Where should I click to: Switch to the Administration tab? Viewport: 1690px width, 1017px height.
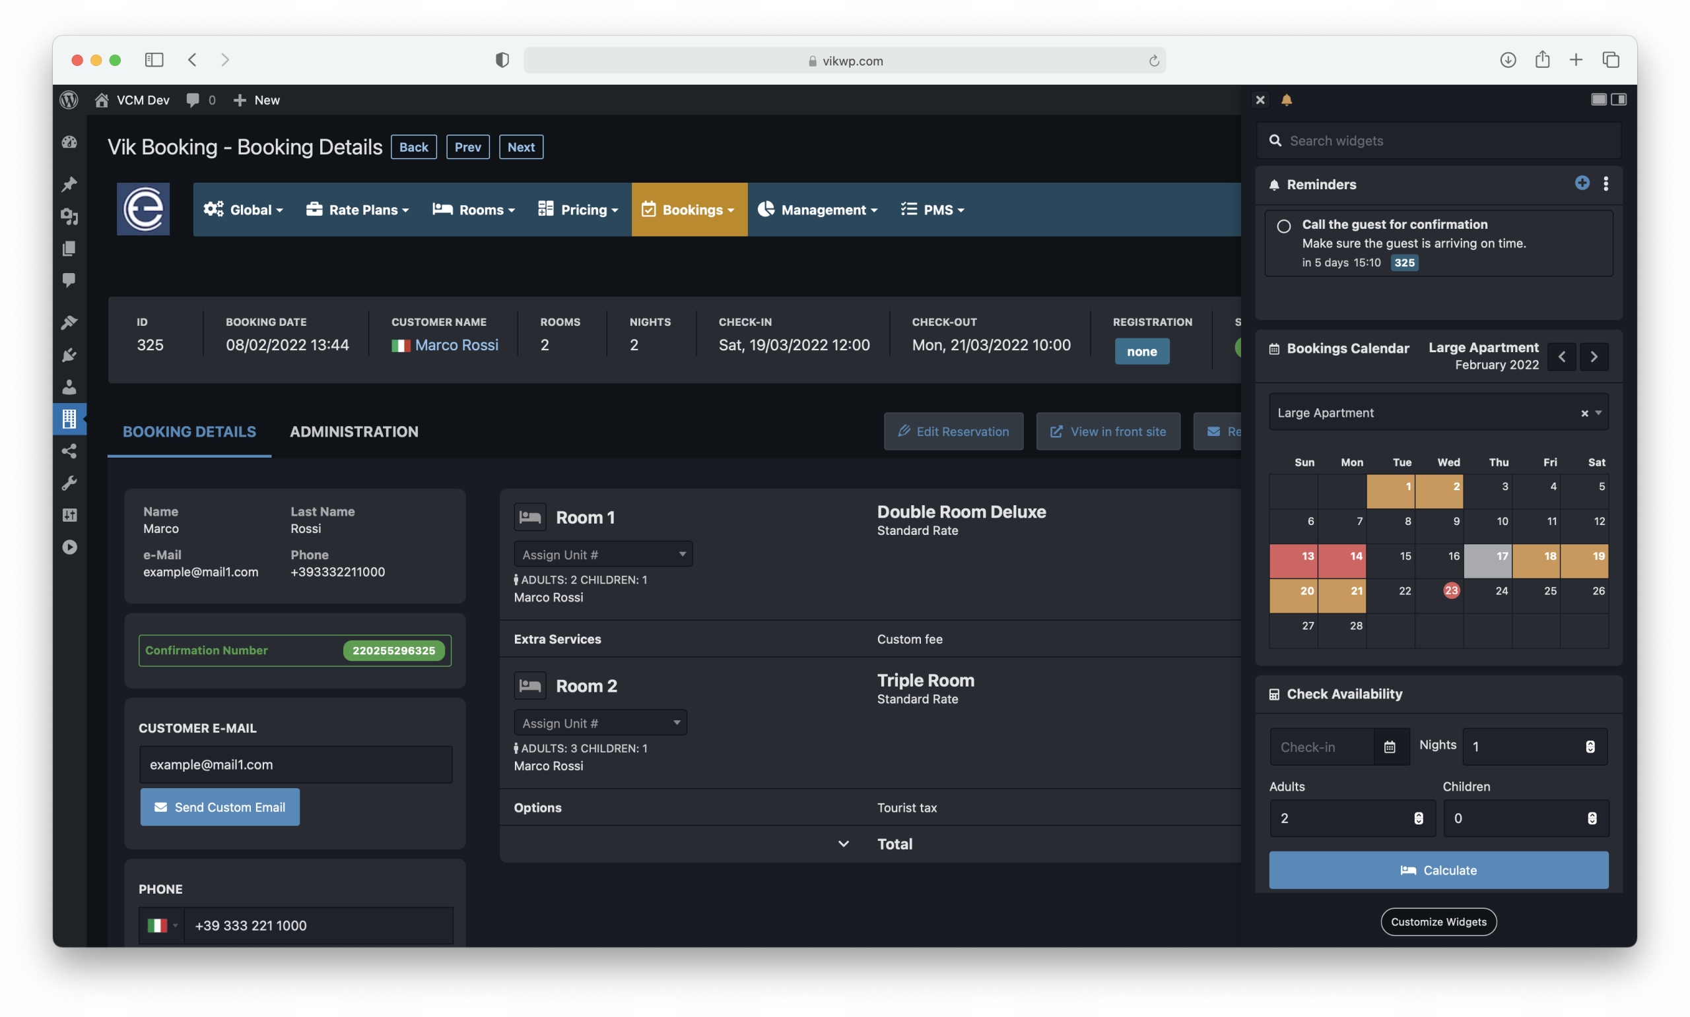click(354, 431)
